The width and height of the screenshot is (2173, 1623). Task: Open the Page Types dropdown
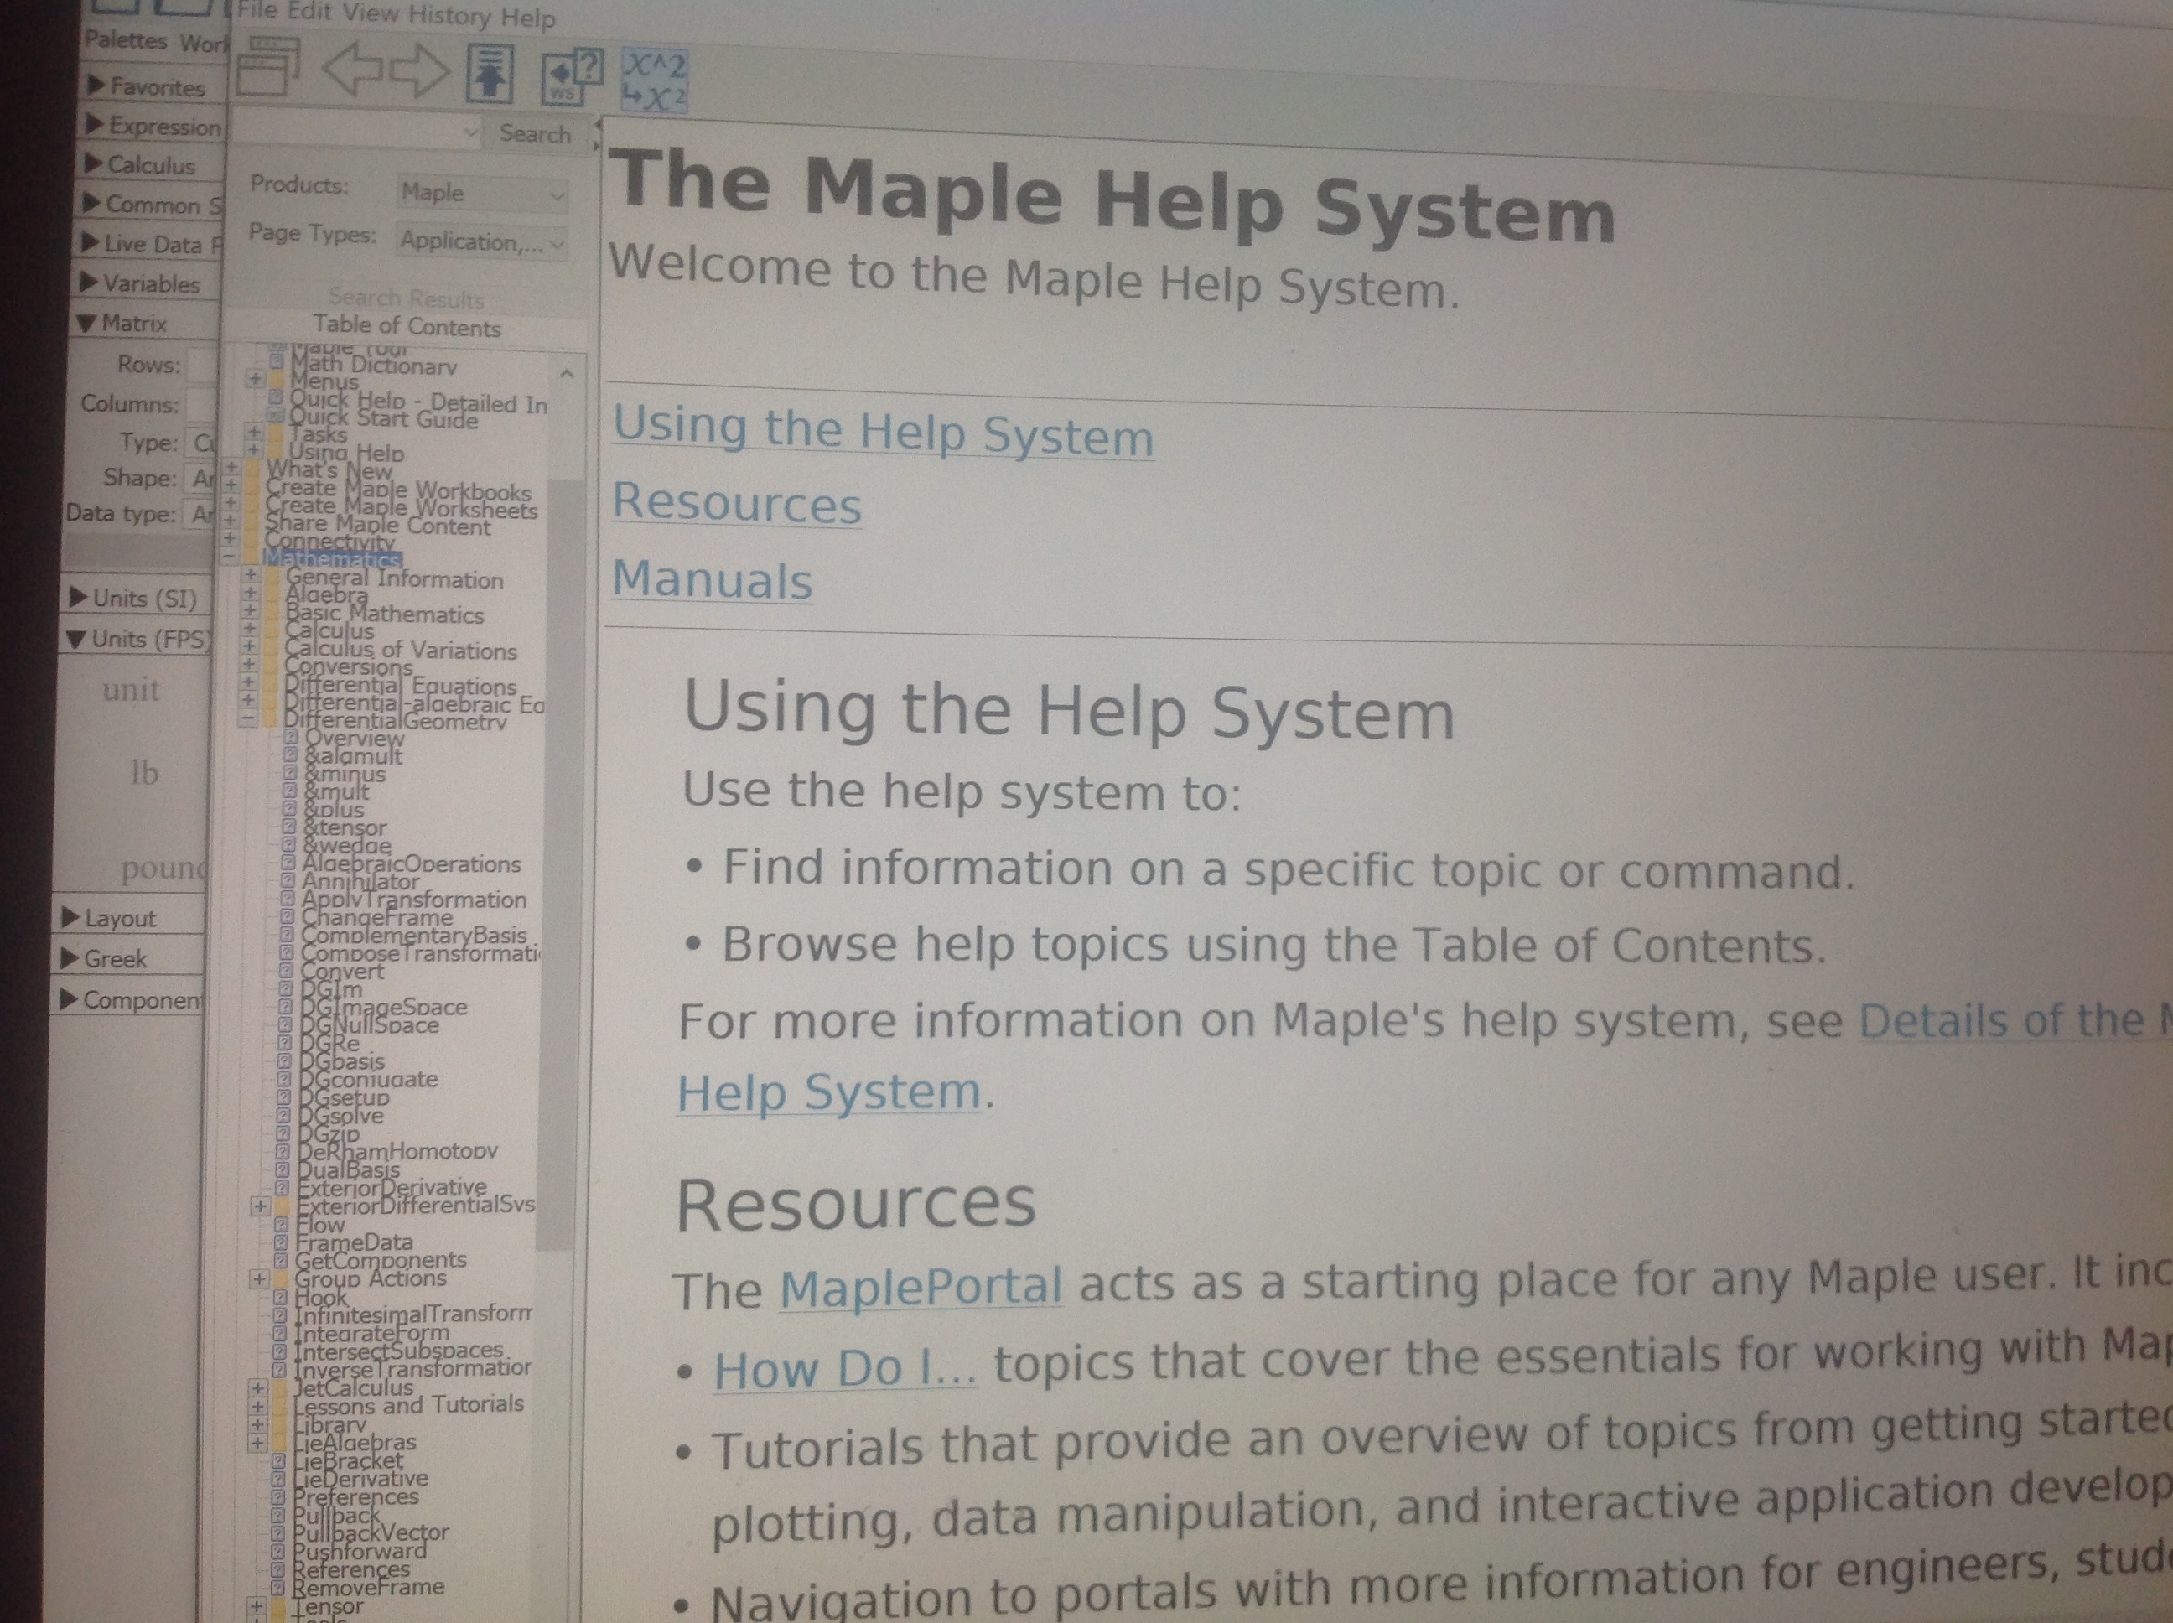(481, 241)
